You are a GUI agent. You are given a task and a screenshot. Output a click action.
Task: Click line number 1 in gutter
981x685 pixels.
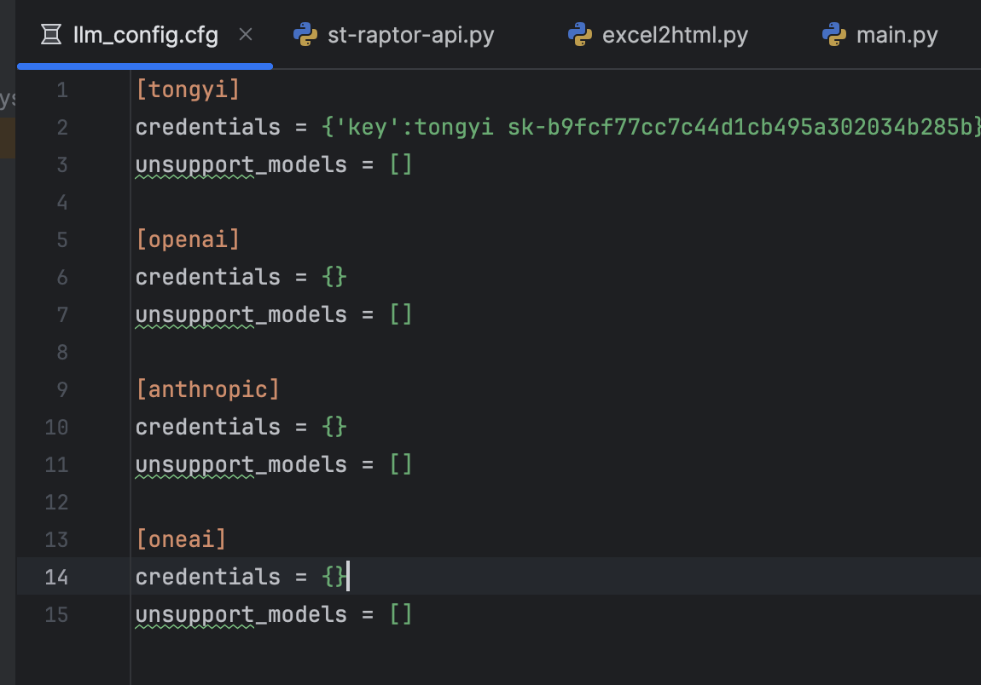click(62, 90)
